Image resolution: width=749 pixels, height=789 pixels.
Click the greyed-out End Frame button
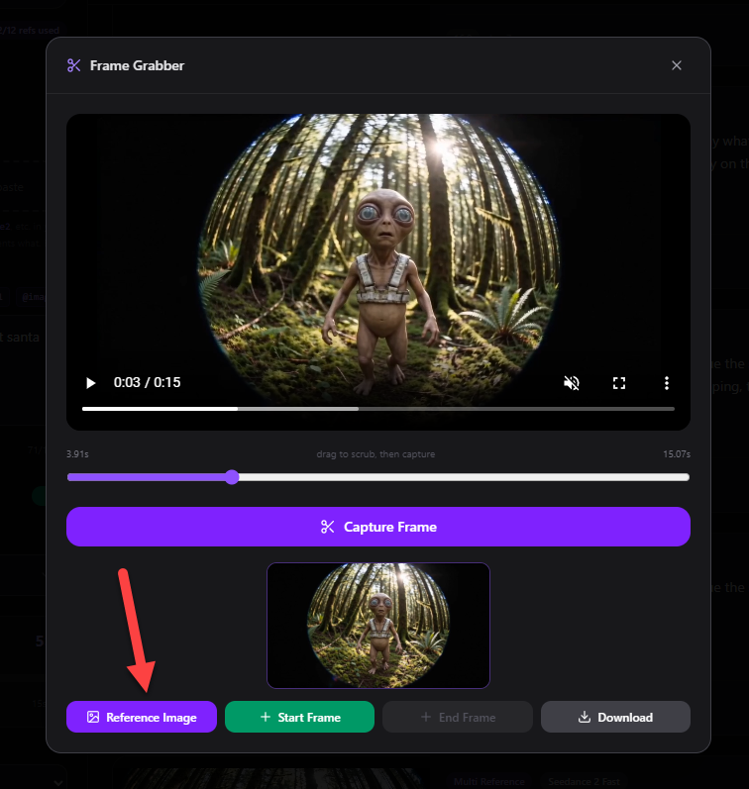coord(458,717)
